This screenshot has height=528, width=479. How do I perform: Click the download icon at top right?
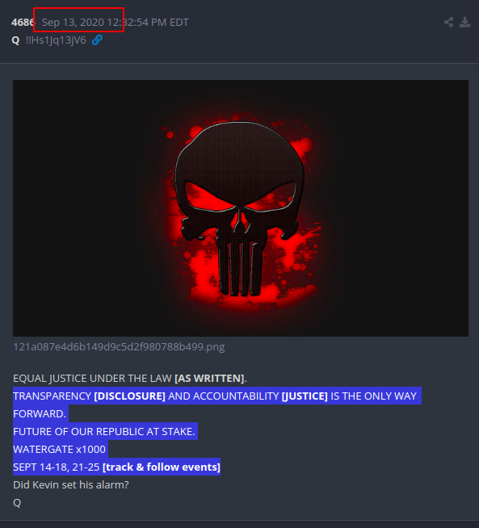pos(464,23)
